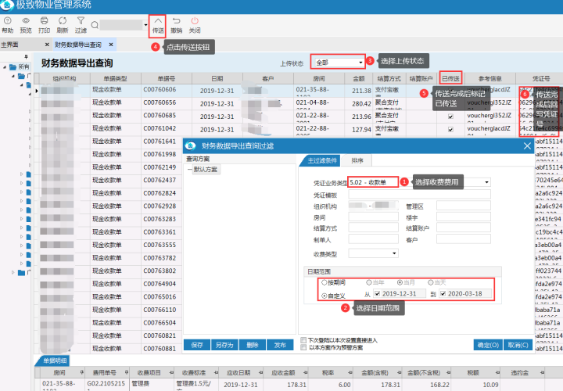Click the 关闭 power icon in toolbar
563x391 pixels.
pyautogui.click(x=195, y=21)
